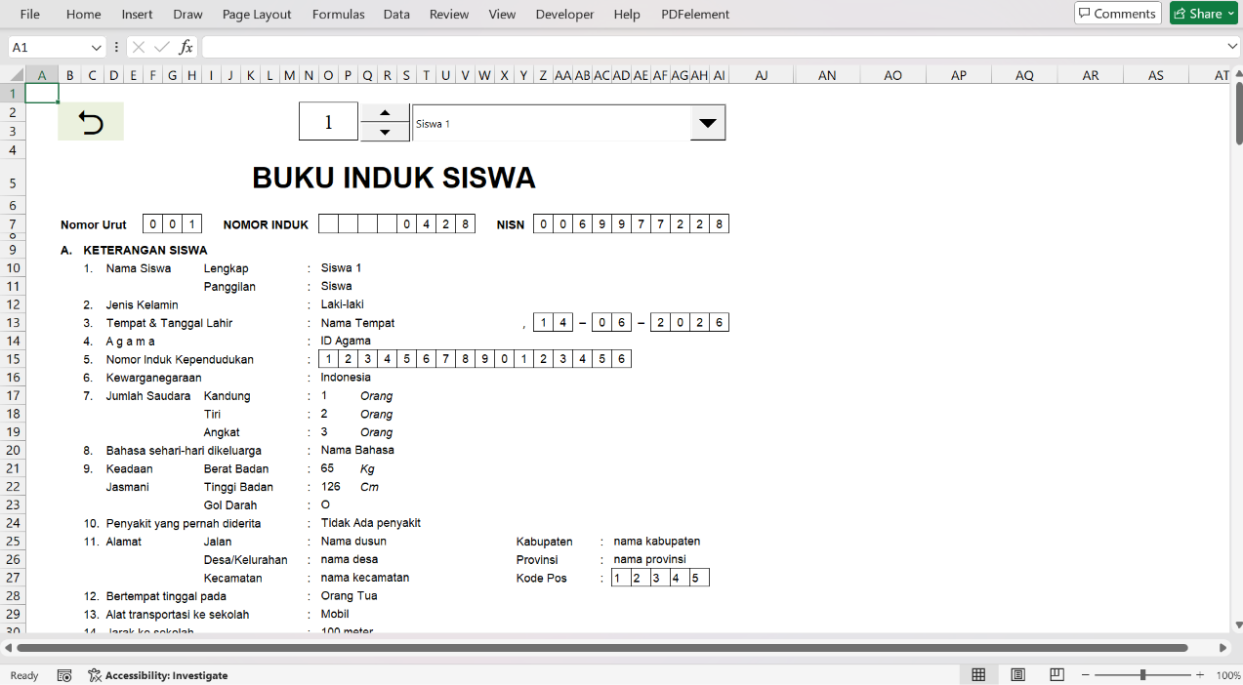
Task: Open the PDFelement tab
Action: (695, 15)
